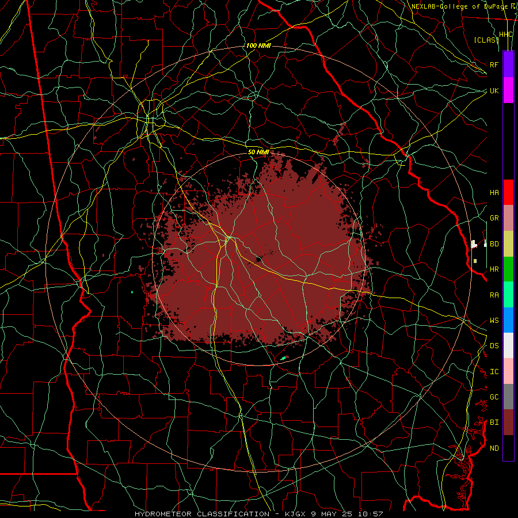The image size is (518, 518).
Task: Click the white echo pixels near the legend
Action: [x=474, y=244]
